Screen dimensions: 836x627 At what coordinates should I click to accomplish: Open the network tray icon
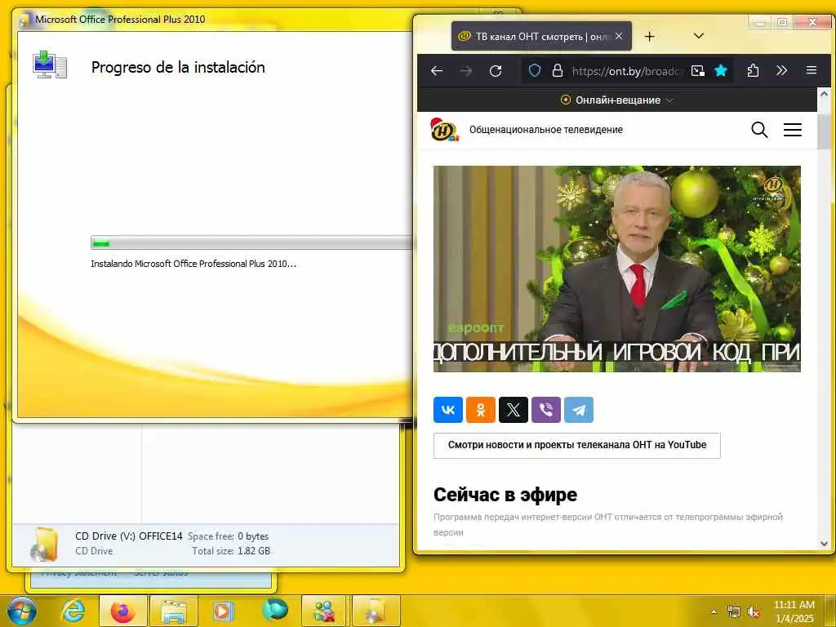734,612
